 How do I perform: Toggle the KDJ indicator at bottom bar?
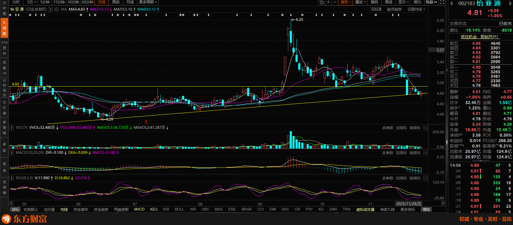click(154, 209)
